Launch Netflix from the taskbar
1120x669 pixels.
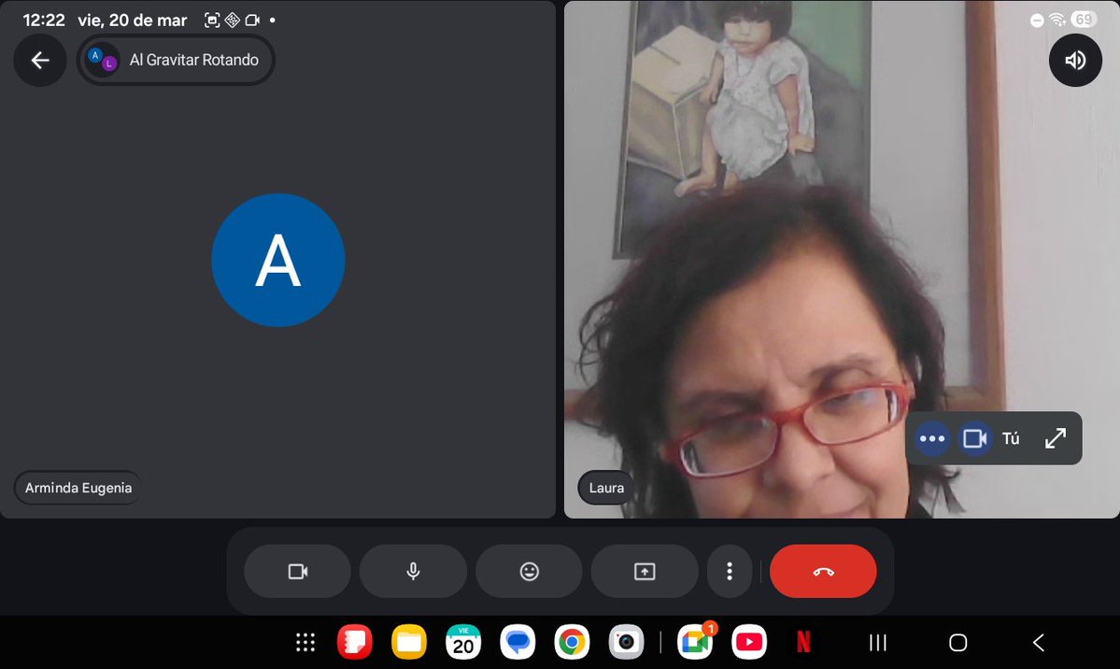(x=803, y=642)
